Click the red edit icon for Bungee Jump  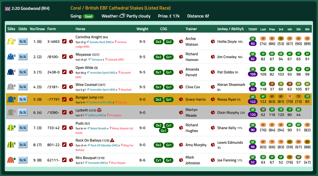coord(64,99)
